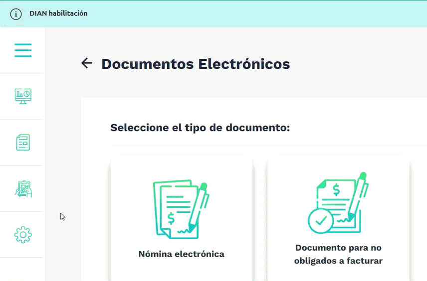Choose Documento para no obligados a facturar
Image resolution: width=427 pixels, height=281 pixels.
(338, 254)
